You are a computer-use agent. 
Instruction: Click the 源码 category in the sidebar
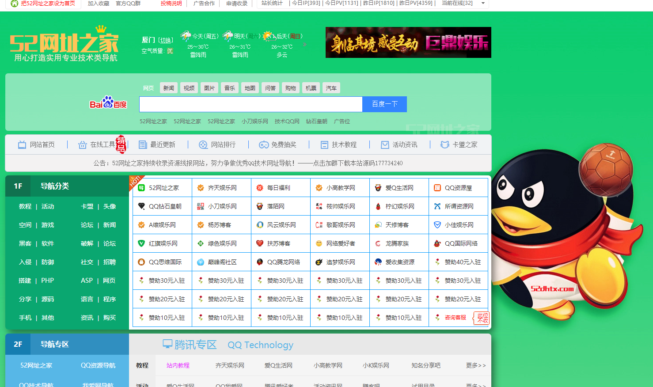pyautogui.click(x=48, y=299)
